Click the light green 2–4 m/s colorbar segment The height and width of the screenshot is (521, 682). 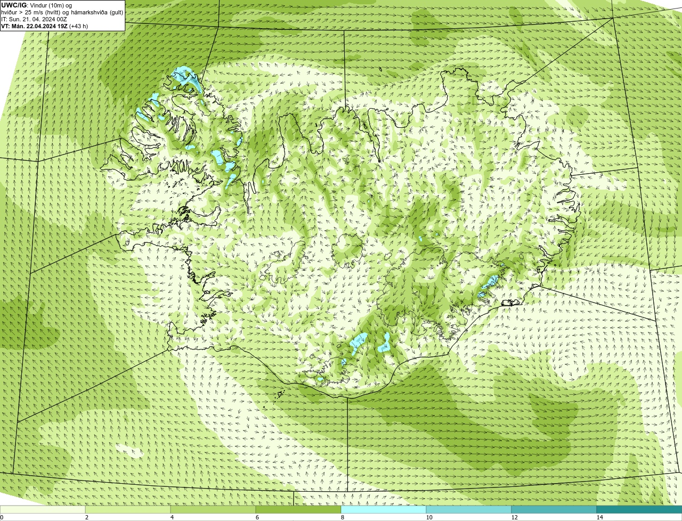coord(128,509)
